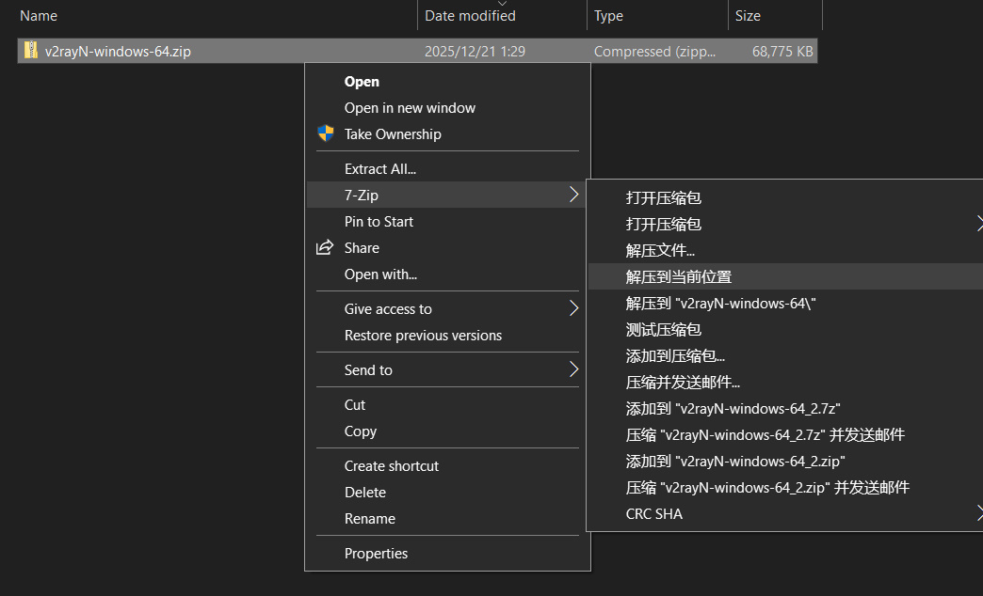Select 解压文件... from 7-Zip submenu
Viewport: 983px width, 596px height.
660,251
